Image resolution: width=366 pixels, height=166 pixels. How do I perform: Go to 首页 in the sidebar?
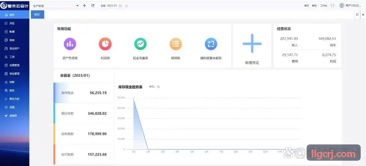point(15,15)
